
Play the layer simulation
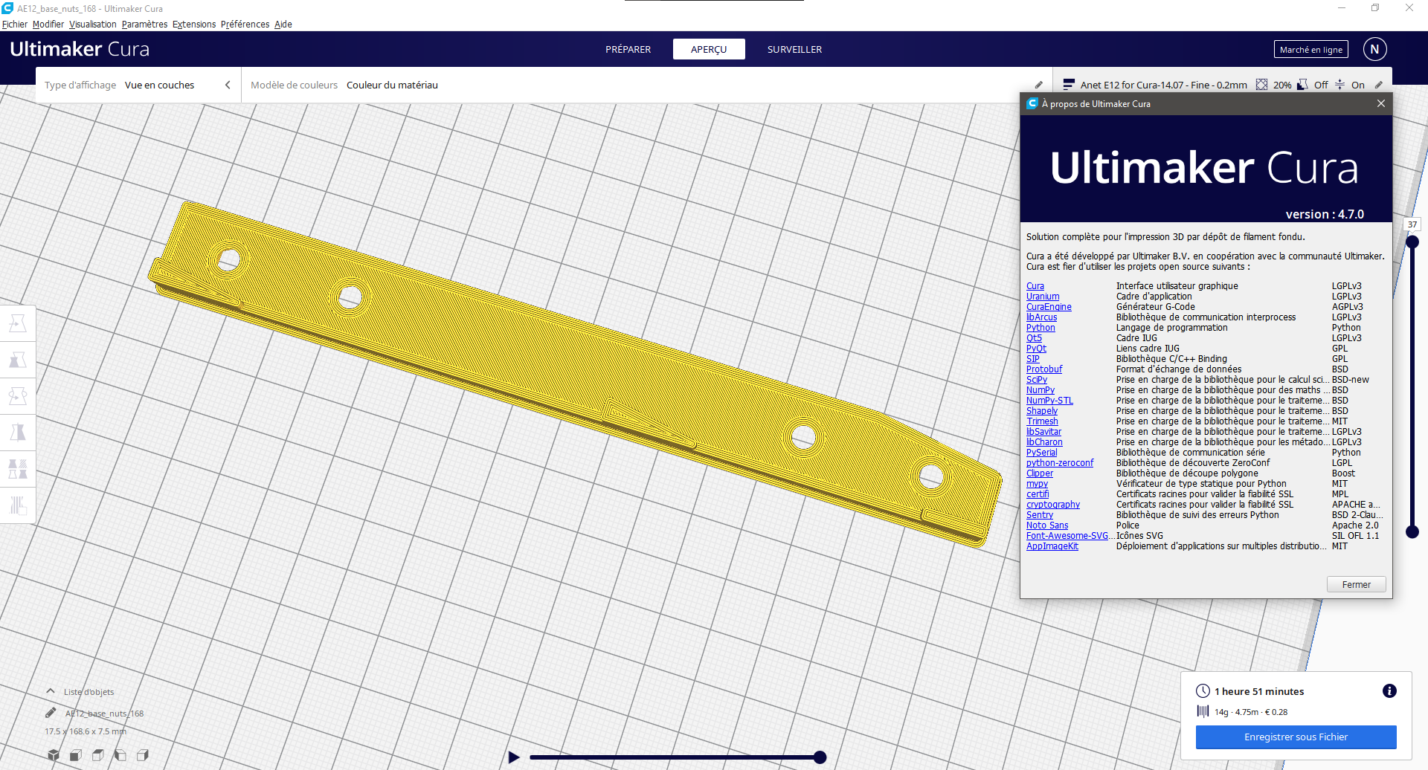pyautogui.click(x=513, y=757)
